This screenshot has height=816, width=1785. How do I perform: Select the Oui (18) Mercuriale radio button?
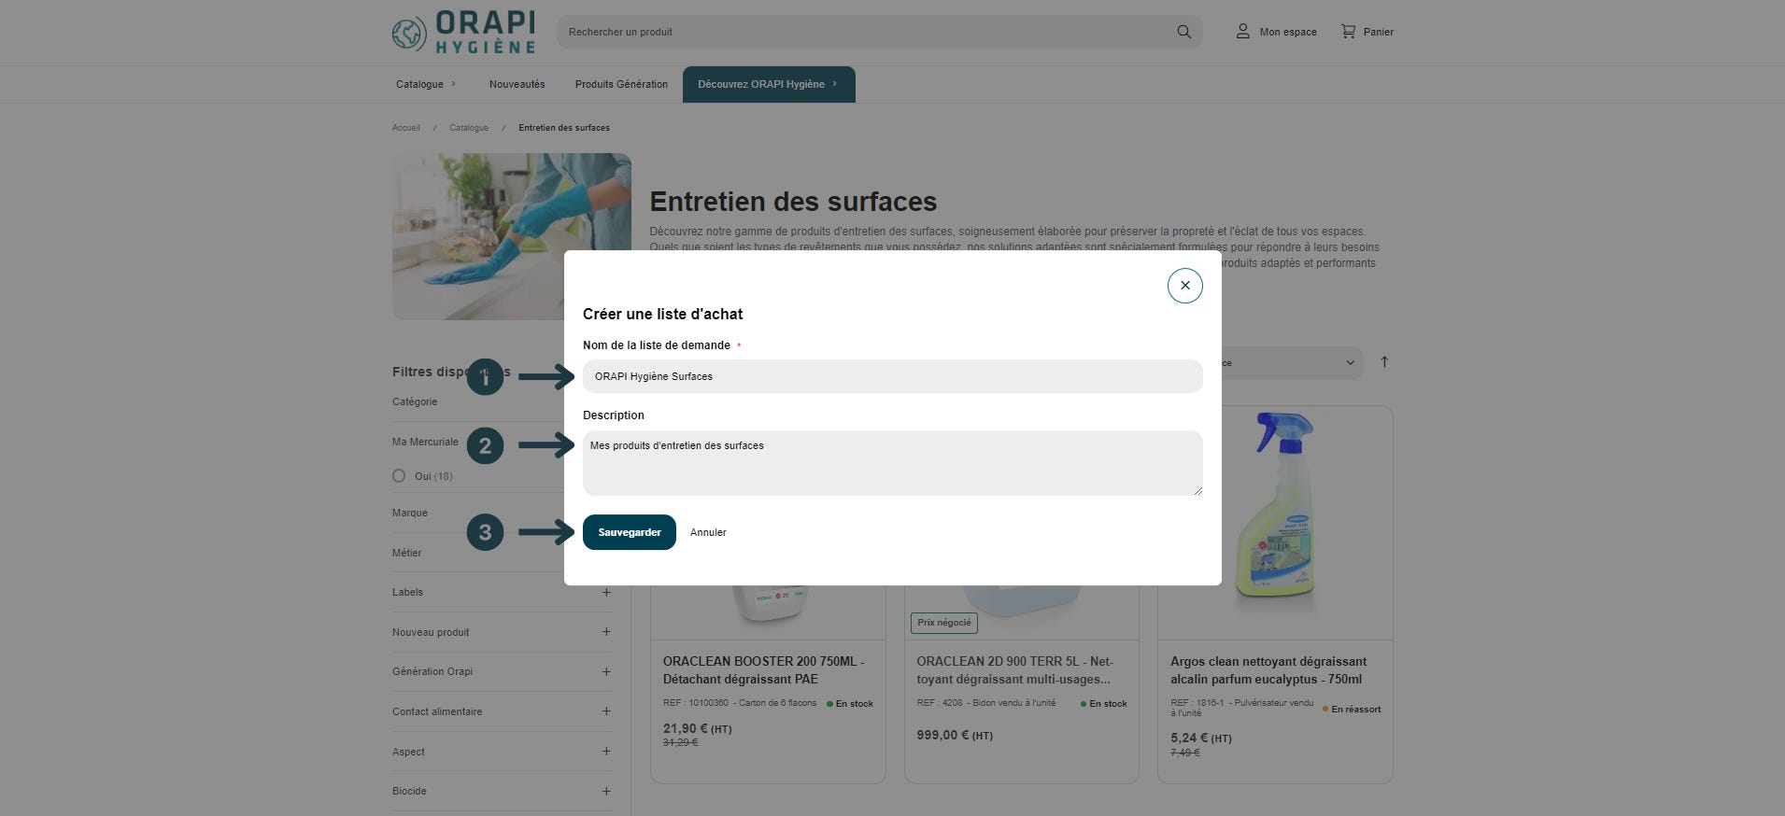pyautogui.click(x=399, y=476)
